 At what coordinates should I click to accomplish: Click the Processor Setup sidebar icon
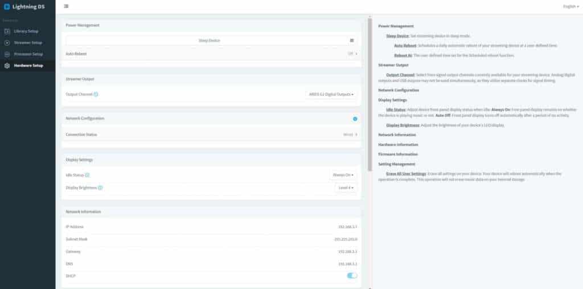7,54
